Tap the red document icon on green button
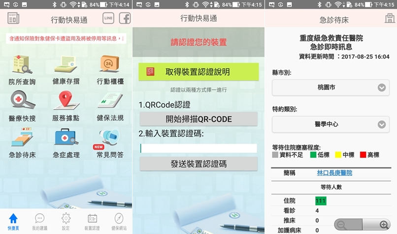Screen dimensions: 397x234 tap(150, 71)
